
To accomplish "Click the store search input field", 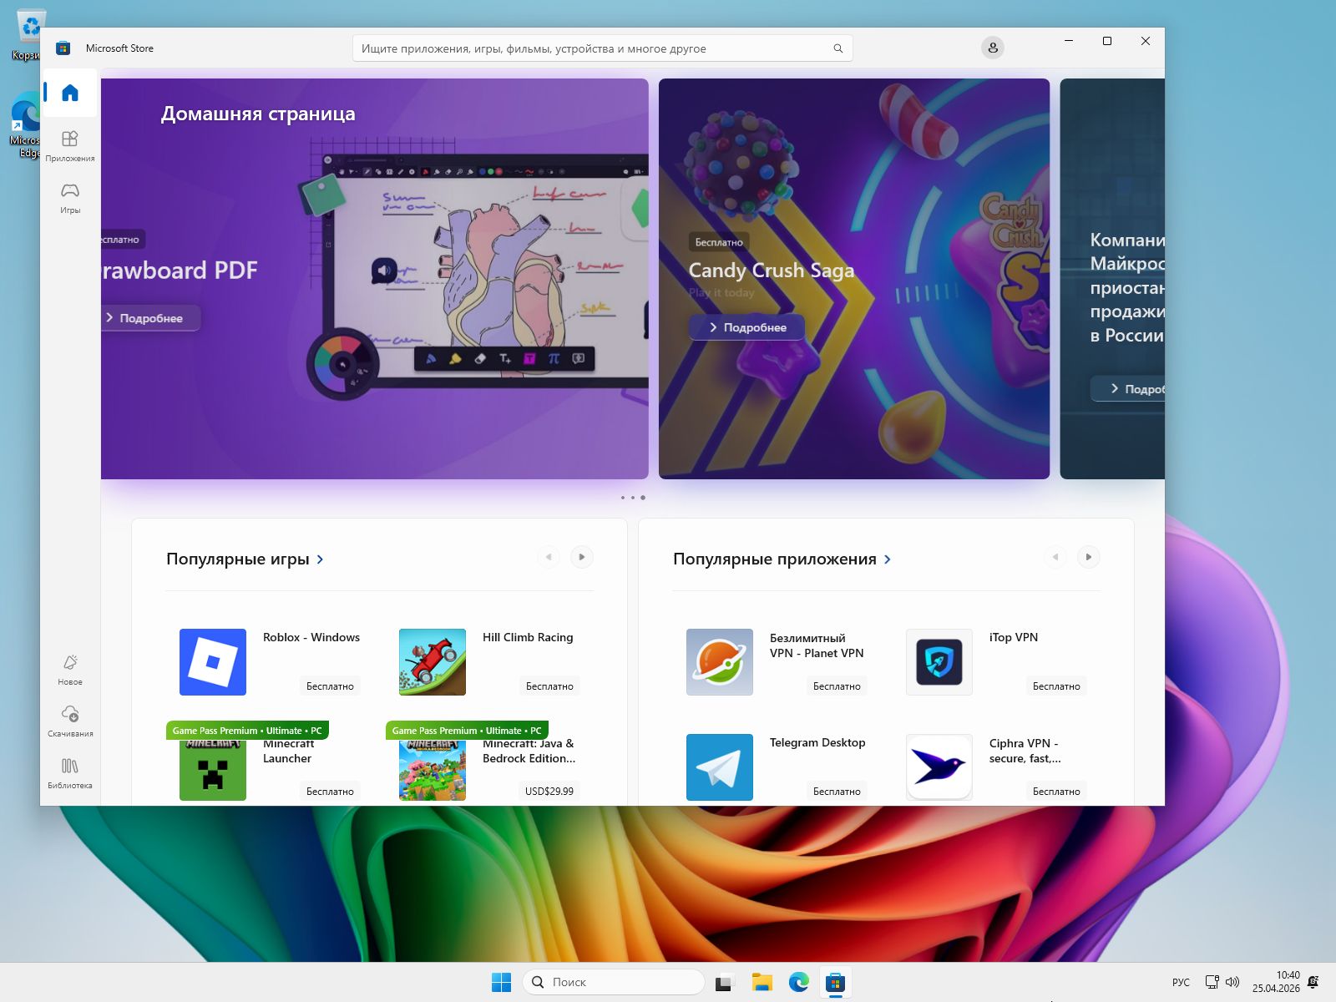I will 584,48.
